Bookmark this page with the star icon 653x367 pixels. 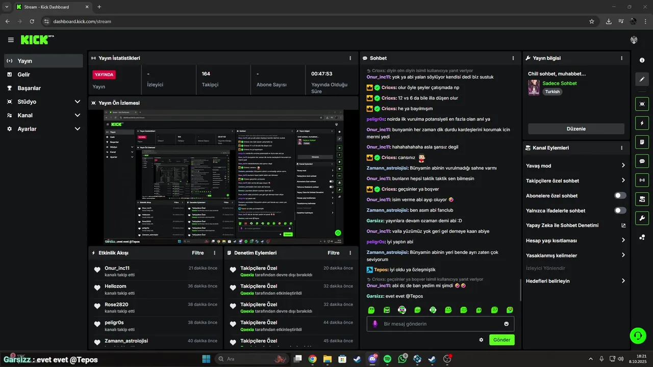pos(592,21)
